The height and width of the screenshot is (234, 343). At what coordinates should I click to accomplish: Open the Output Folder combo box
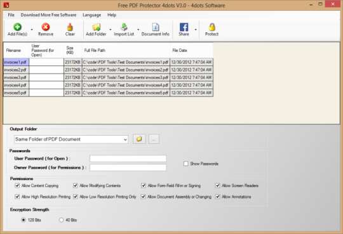click(x=71, y=139)
